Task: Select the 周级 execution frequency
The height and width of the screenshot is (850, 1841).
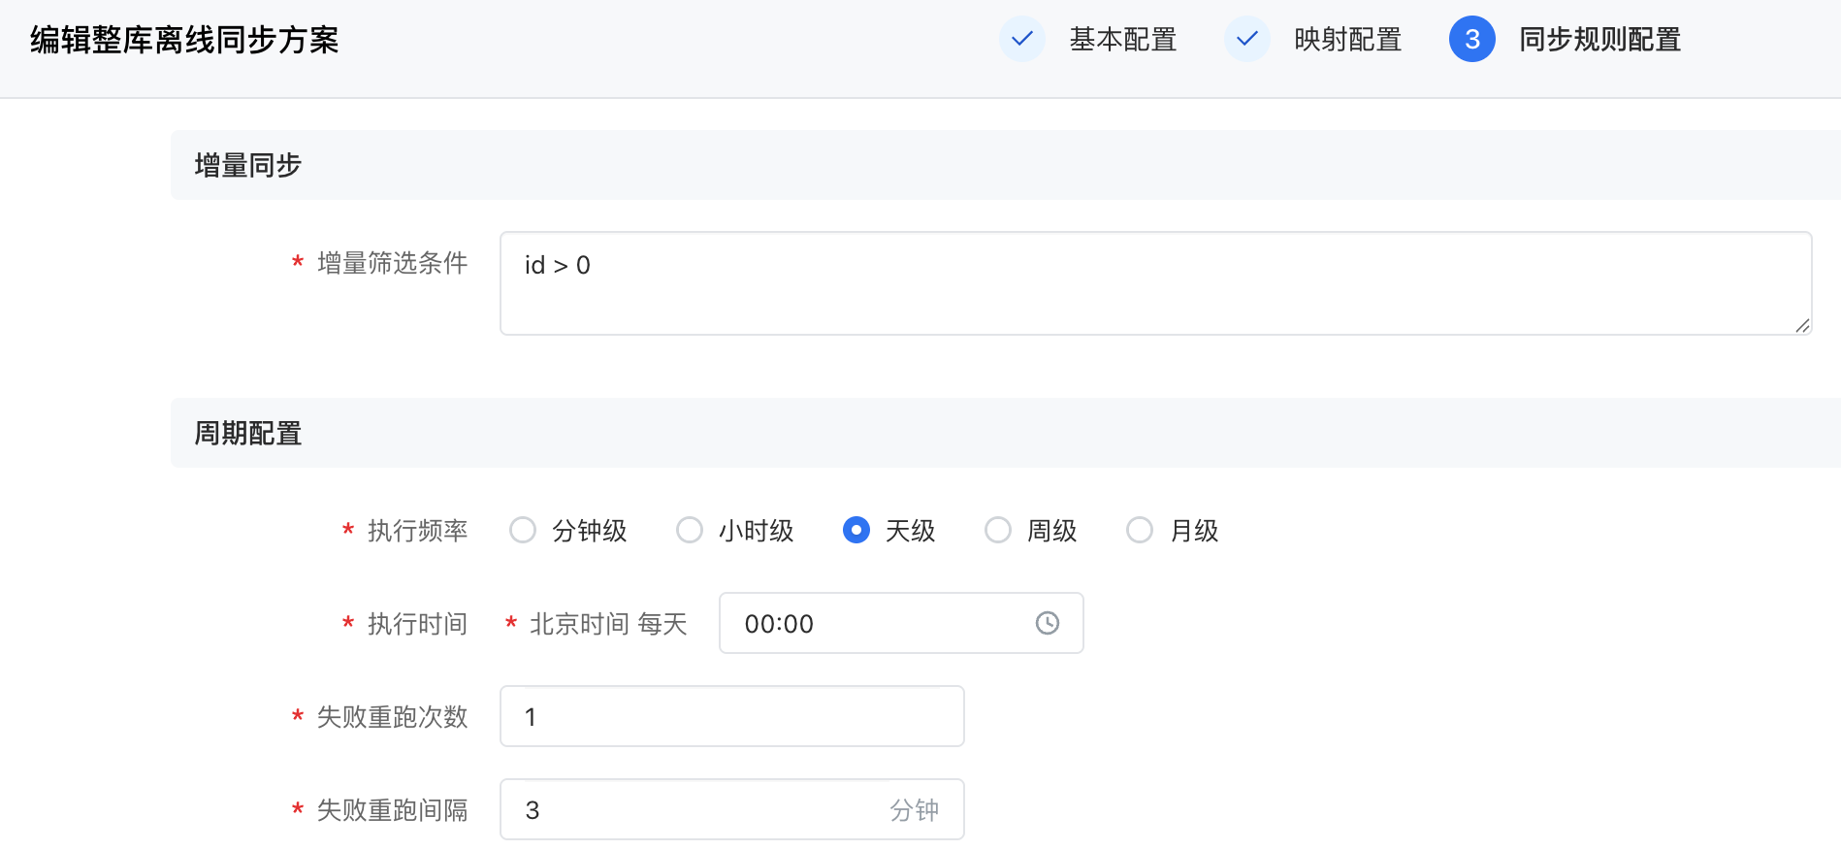Action: point(998,530)
